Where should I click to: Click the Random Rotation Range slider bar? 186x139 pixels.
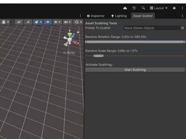(135, 42)
